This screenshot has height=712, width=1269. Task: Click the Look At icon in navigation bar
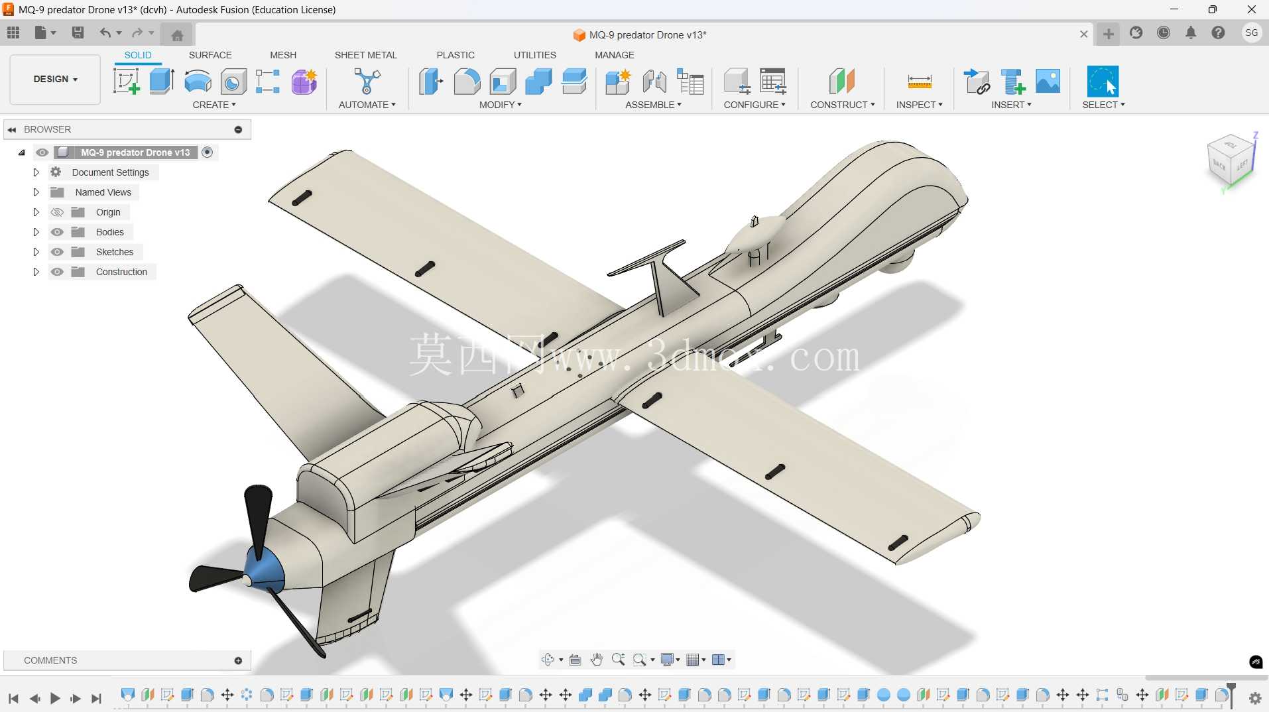[x=575, y=660]
